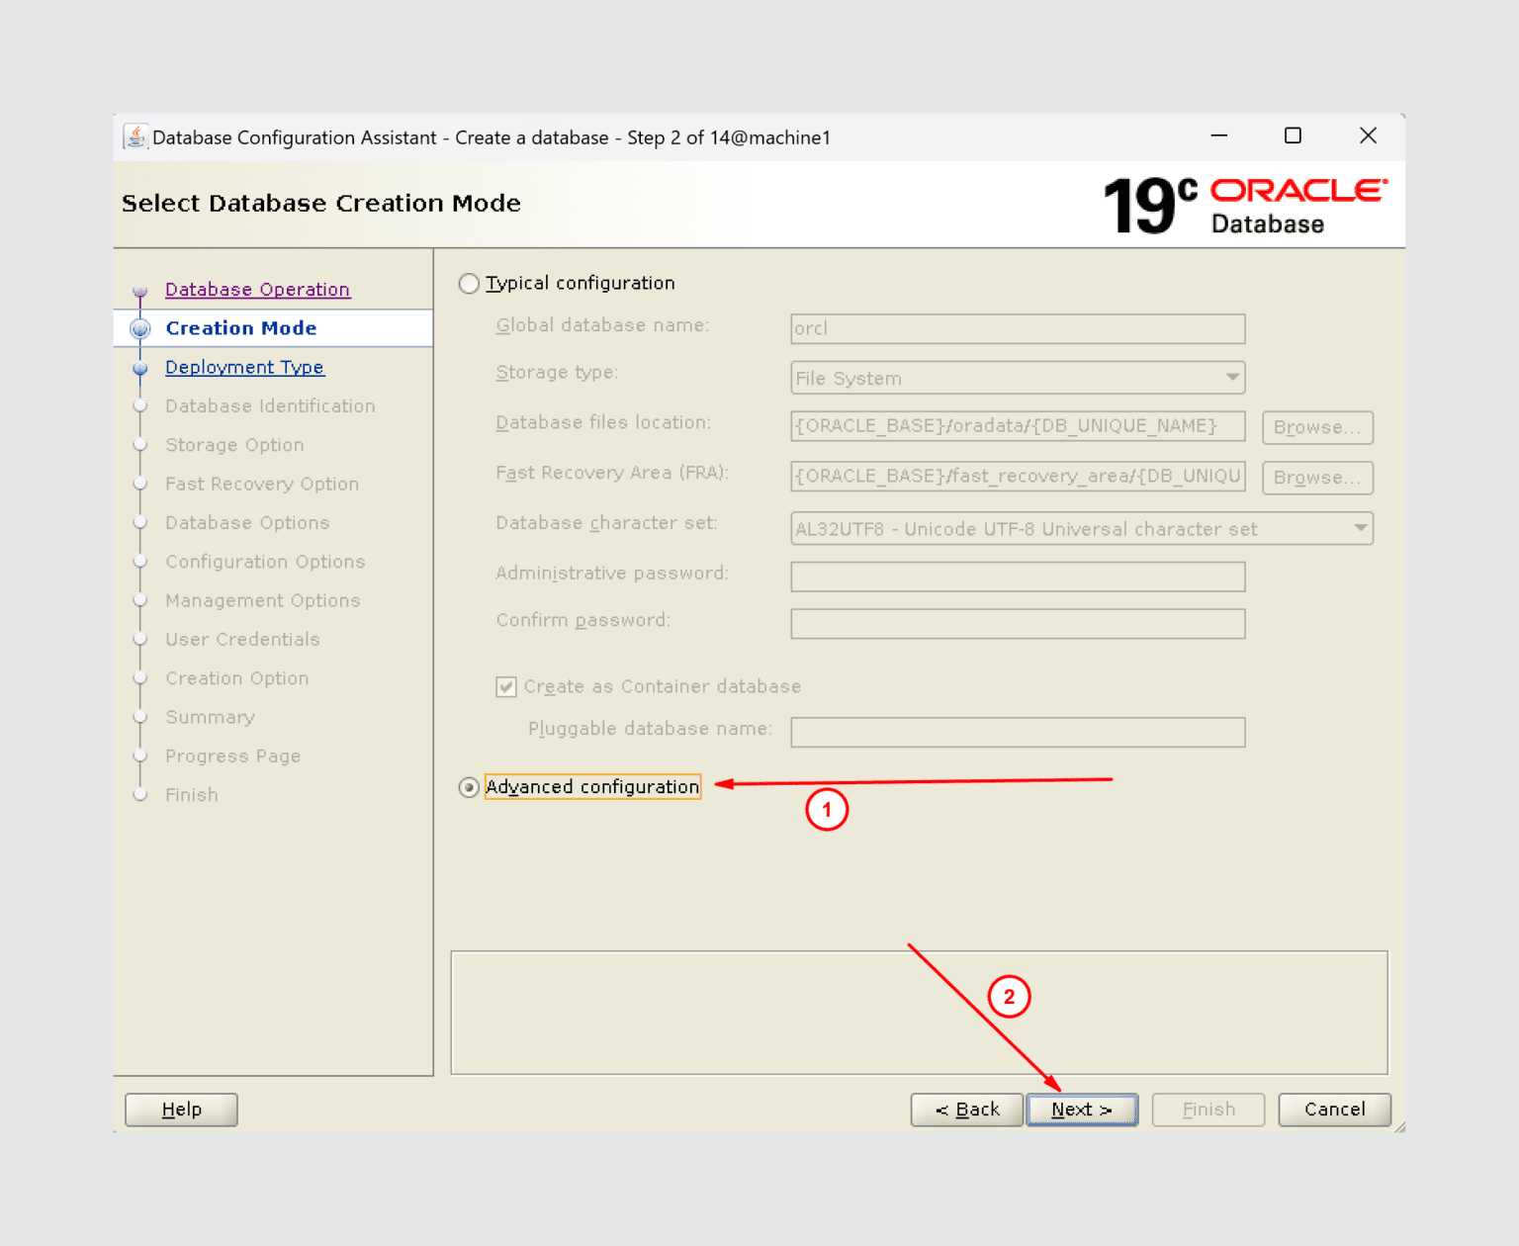Image resolution: width=1519 pixels, height=1246 pixels.
Task: Click the Cancel button
Action: [x=1334, y=1109]
